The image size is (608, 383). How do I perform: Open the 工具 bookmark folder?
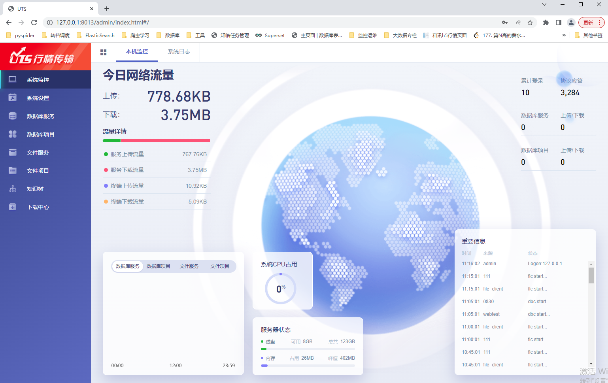coord(196,35)
